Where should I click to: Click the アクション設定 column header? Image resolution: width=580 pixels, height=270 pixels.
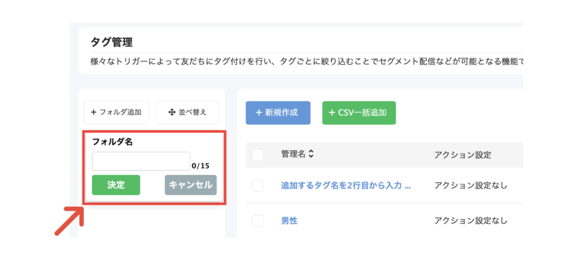point(463,155)
